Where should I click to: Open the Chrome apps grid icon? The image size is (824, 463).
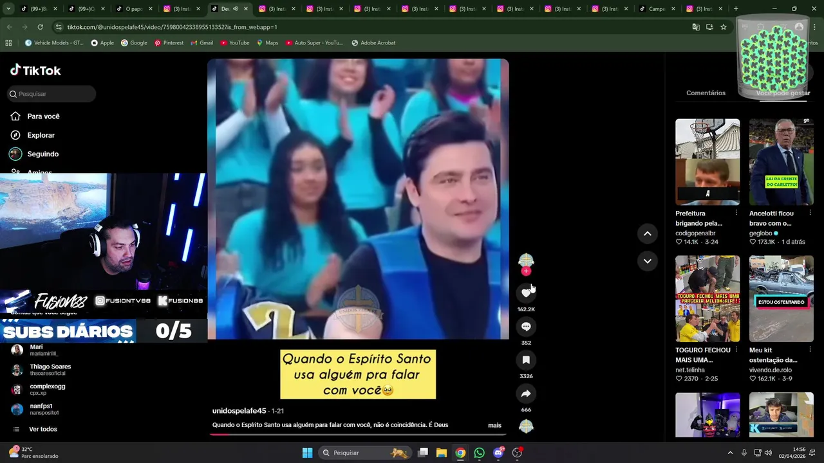click(x=8, y=43)
